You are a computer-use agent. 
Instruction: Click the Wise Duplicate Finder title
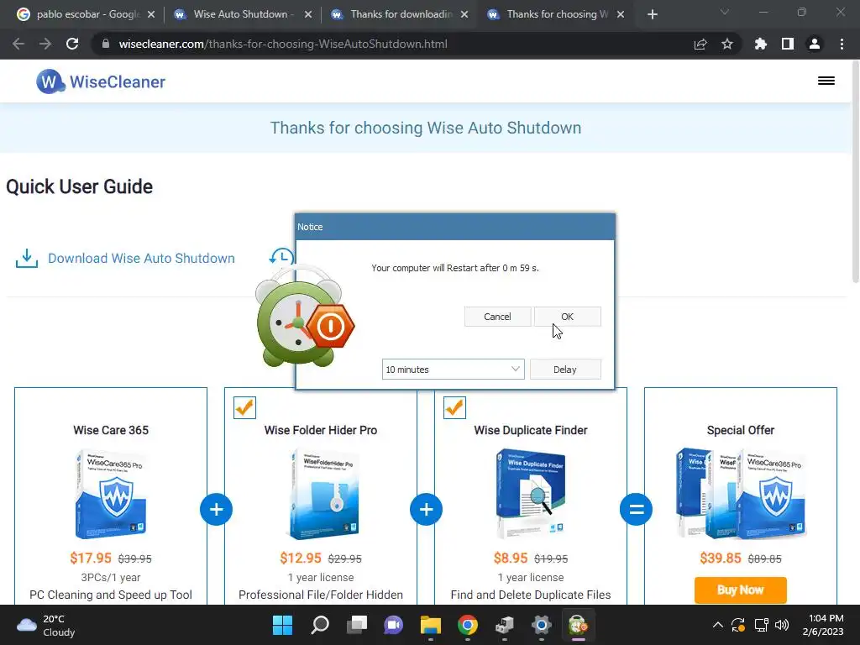(531, 431)
